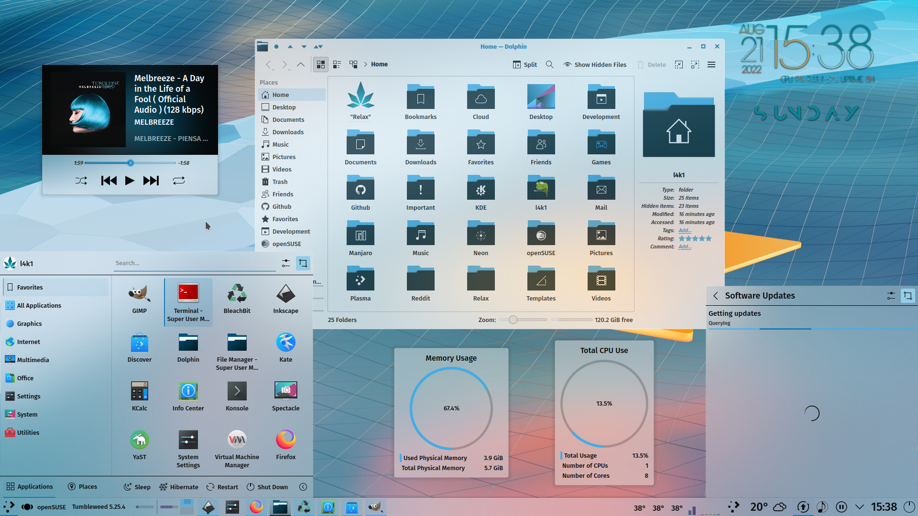Open Dolphin hamburger menu
This screenshot has width=918, height=516.
(x=711, y=64)
